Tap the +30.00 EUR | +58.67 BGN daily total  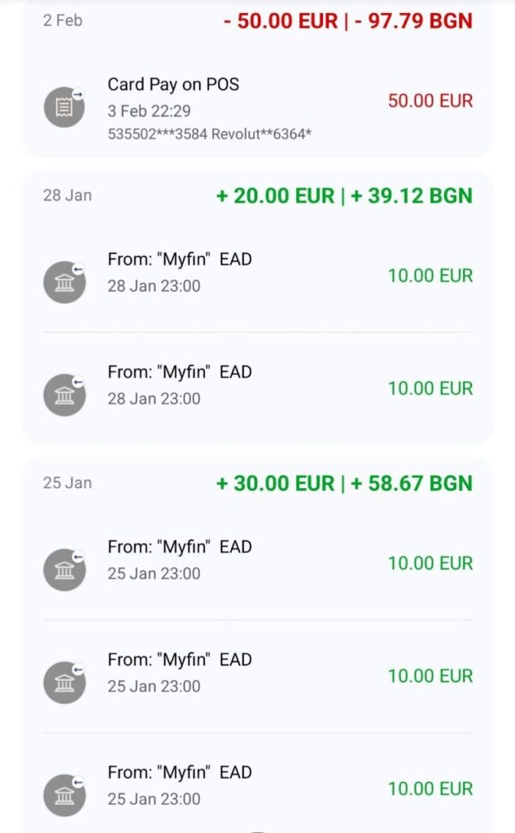[x=344, y=483]
